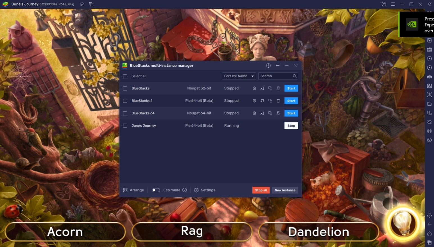434x247 pixels.
Task: Click multi-window icon below the folder icon
Action: point(430,113)
